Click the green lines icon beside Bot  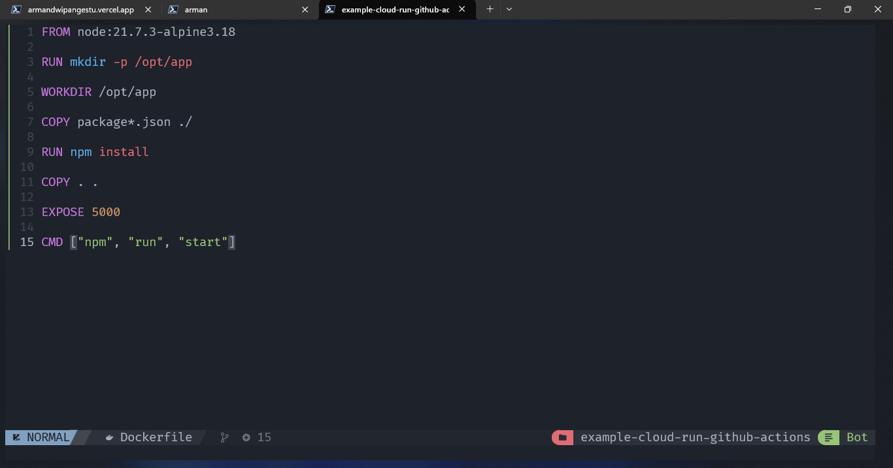(828, 437)
